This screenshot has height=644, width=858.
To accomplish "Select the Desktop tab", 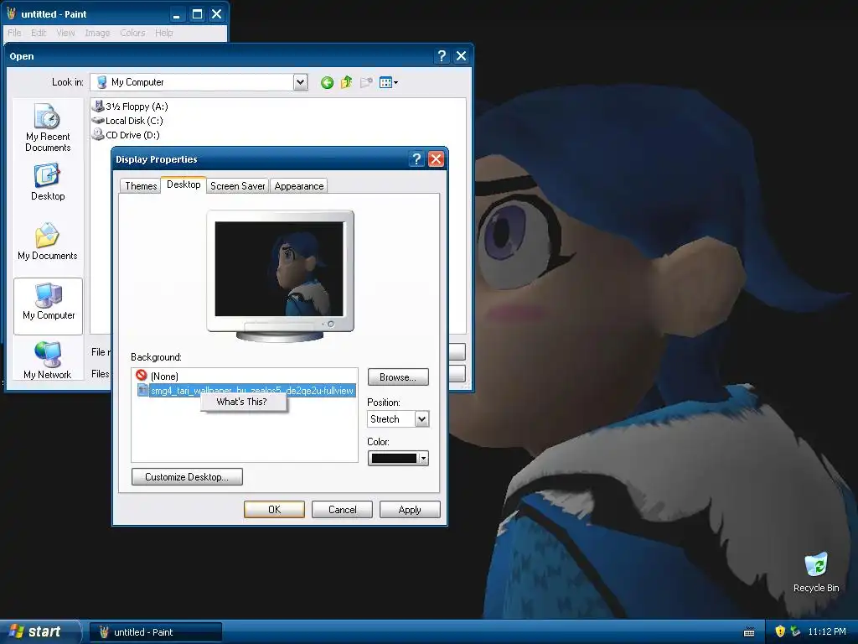I will [183, 184].
